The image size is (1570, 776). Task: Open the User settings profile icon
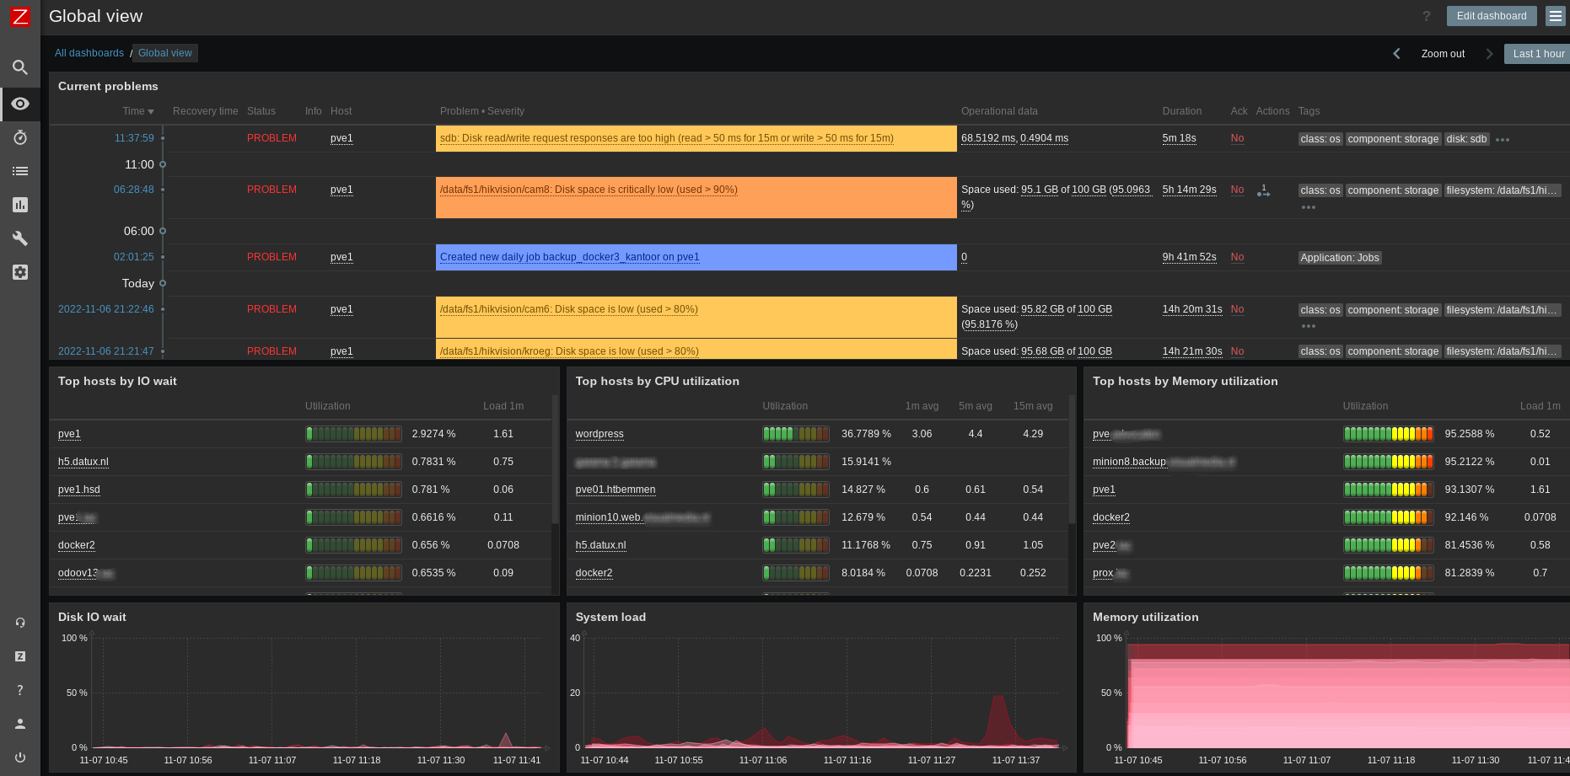(x=20, y=724)
